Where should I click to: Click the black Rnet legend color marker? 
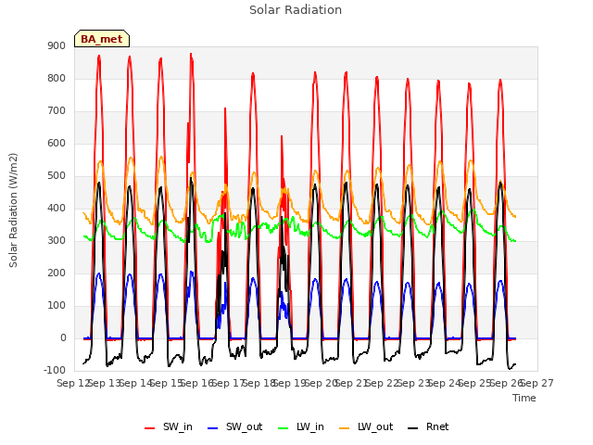click(x=413, y=428)
